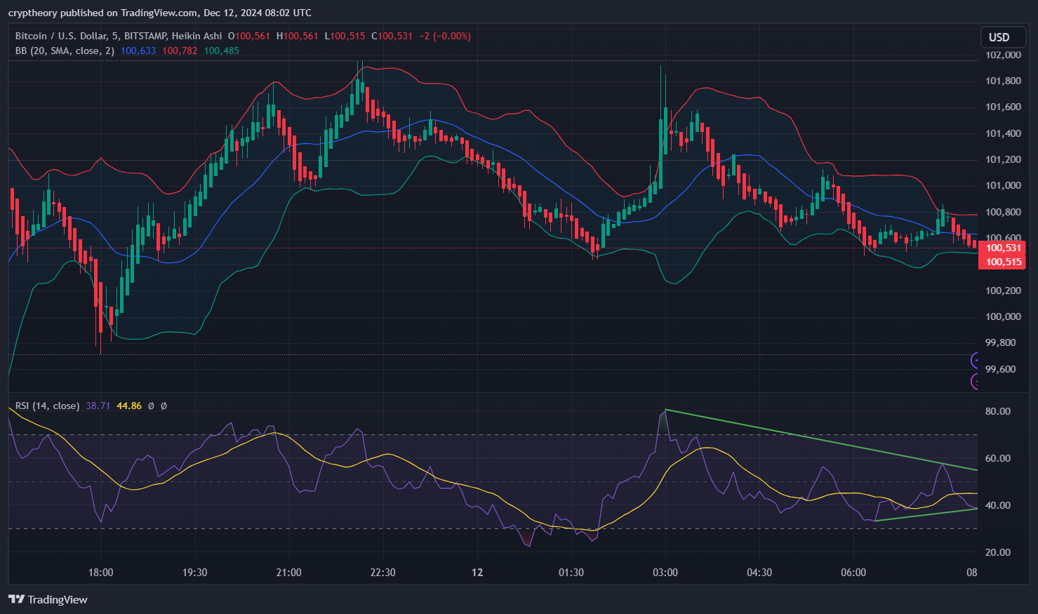Select the ascending green RSI trend line
The width and height of the screenshot is (1038, 614).
(926, 514)
